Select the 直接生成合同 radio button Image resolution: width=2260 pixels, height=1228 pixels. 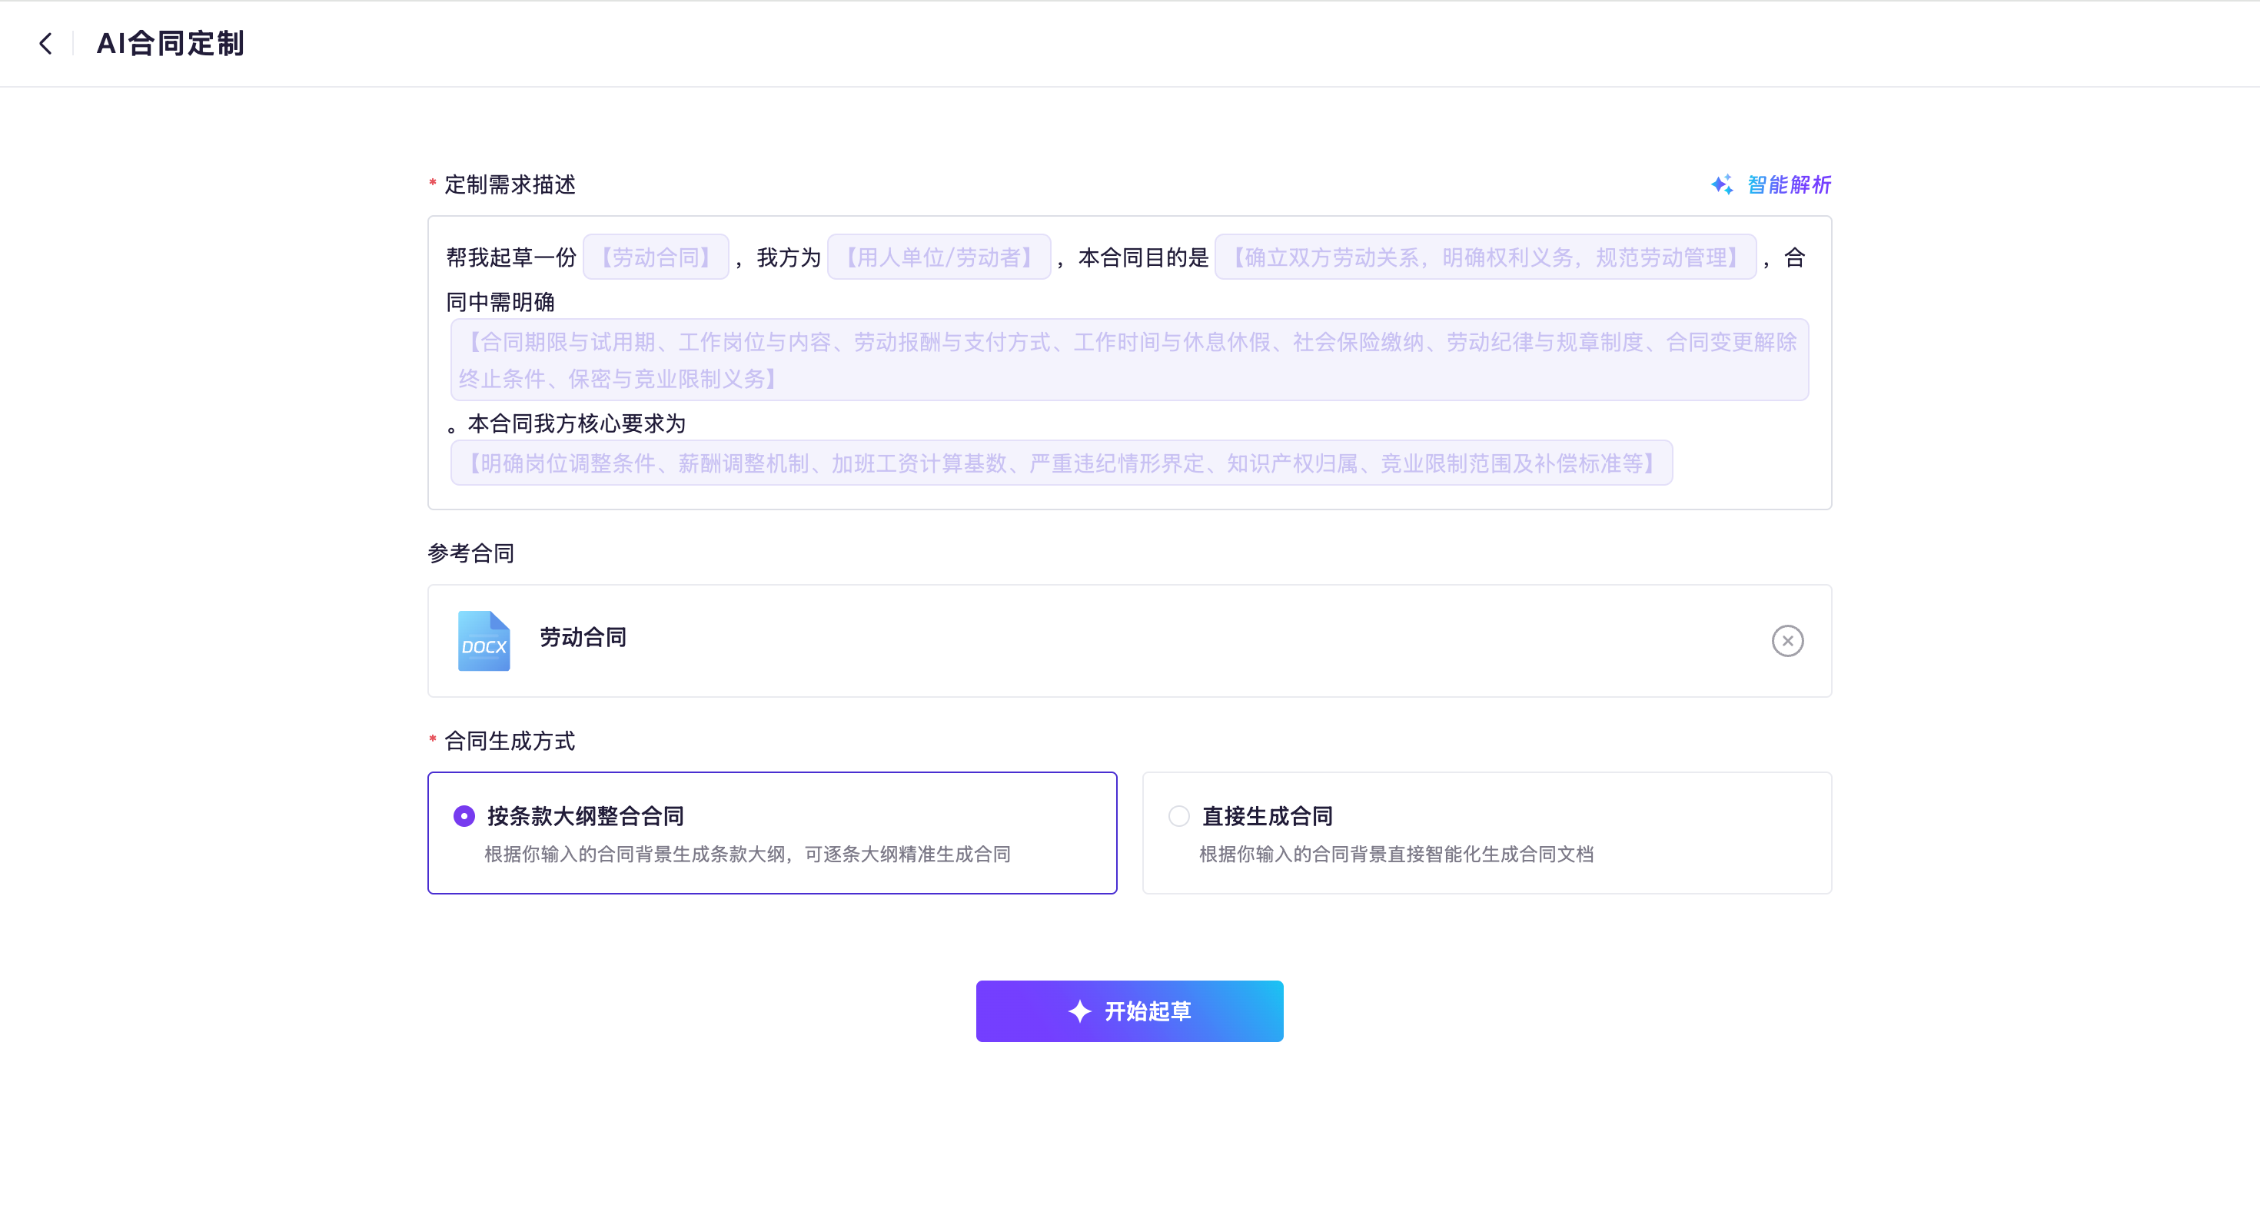pyautogui.click(x=1178, y=816)
